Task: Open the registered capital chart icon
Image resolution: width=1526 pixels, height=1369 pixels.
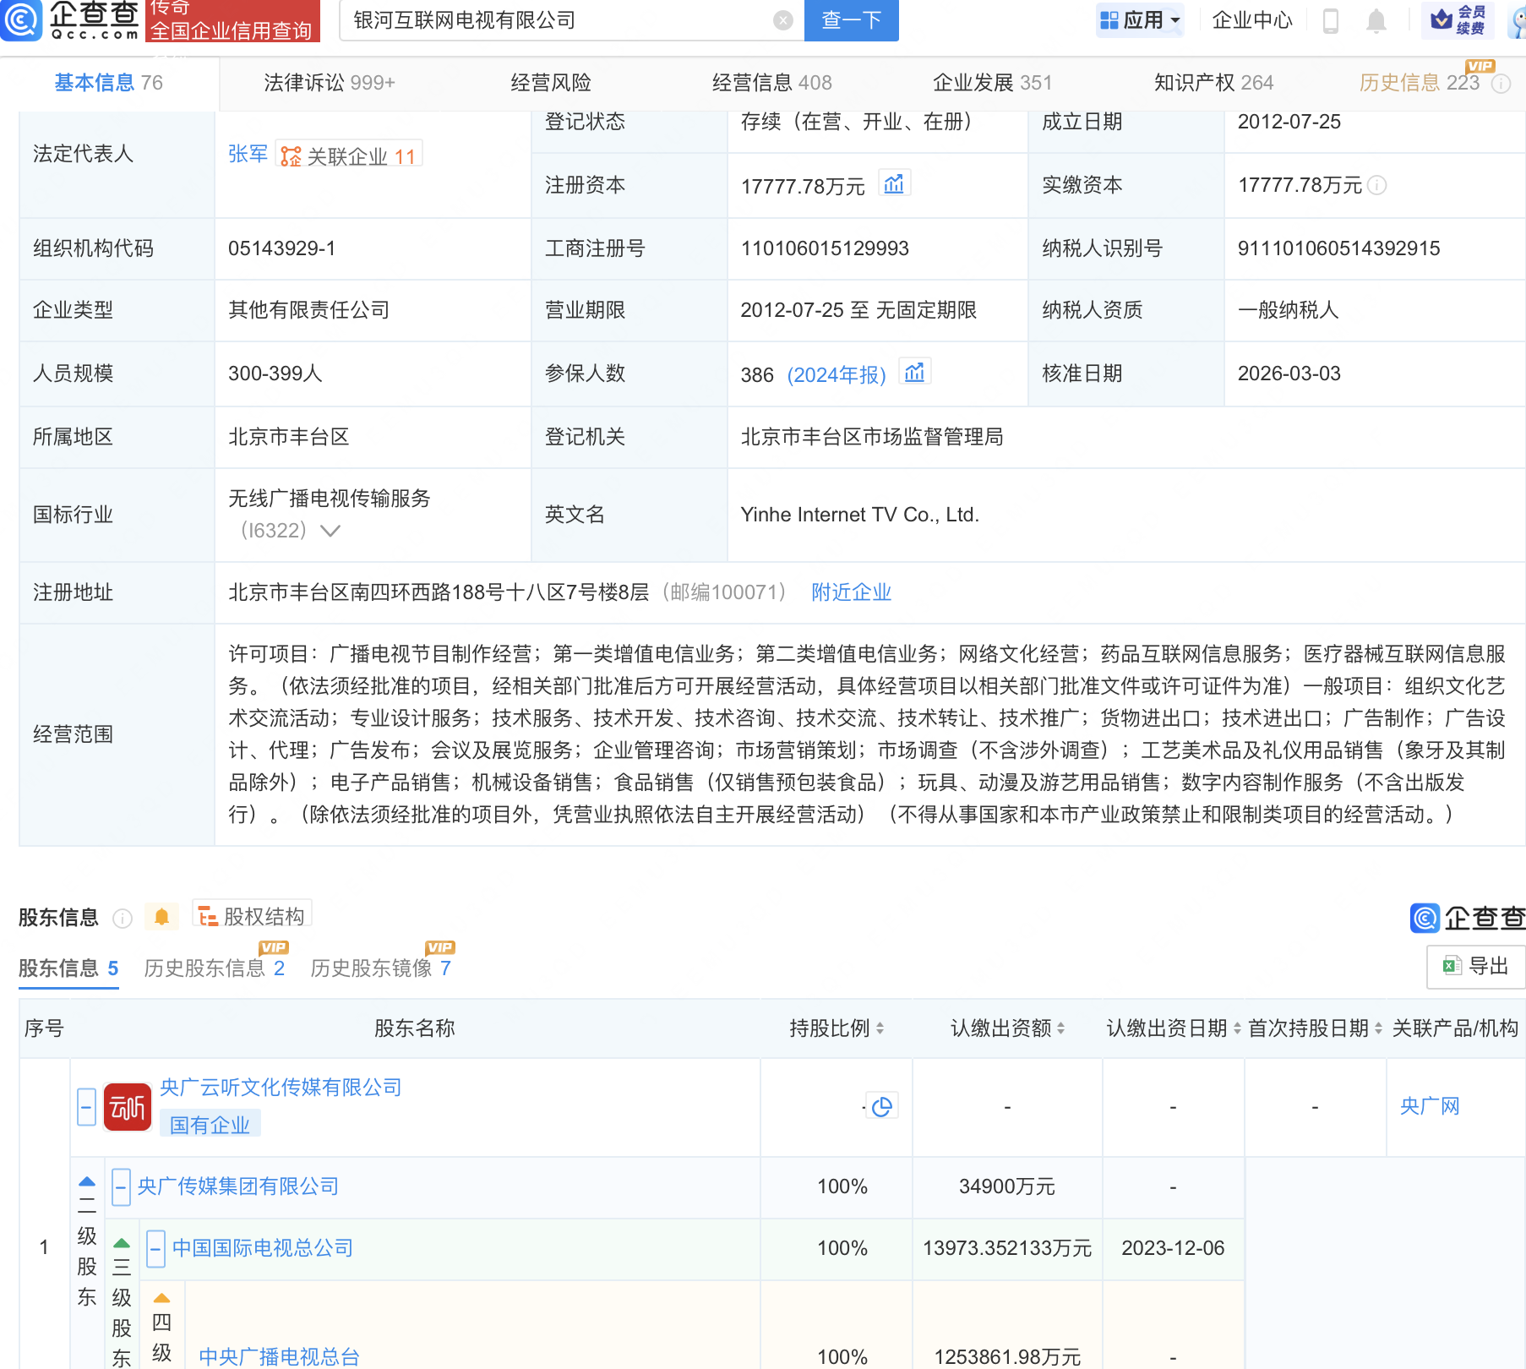Action: tap(894, 184)
